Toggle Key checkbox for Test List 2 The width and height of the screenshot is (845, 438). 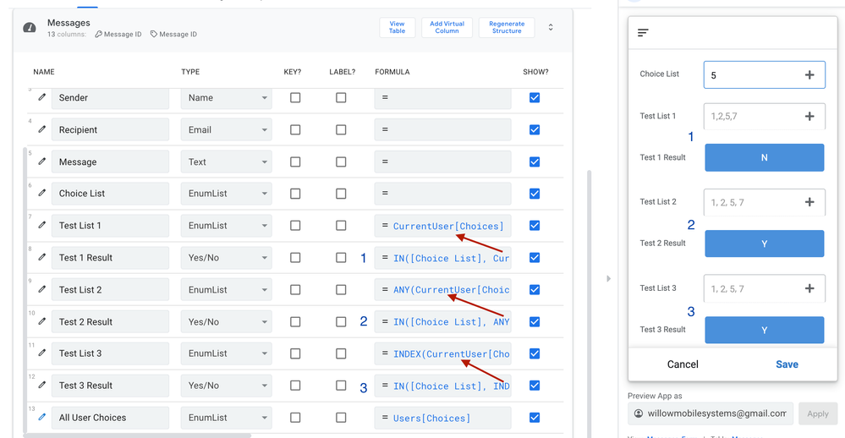(295, 289)
